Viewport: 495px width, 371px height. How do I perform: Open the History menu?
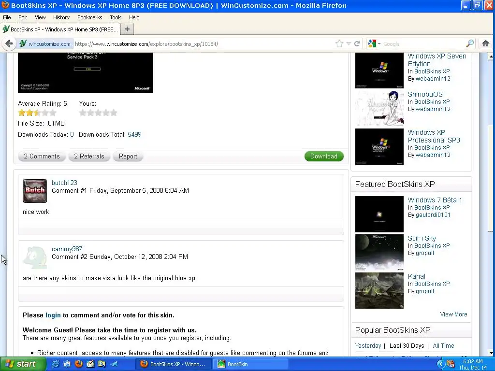coord(61,17)
